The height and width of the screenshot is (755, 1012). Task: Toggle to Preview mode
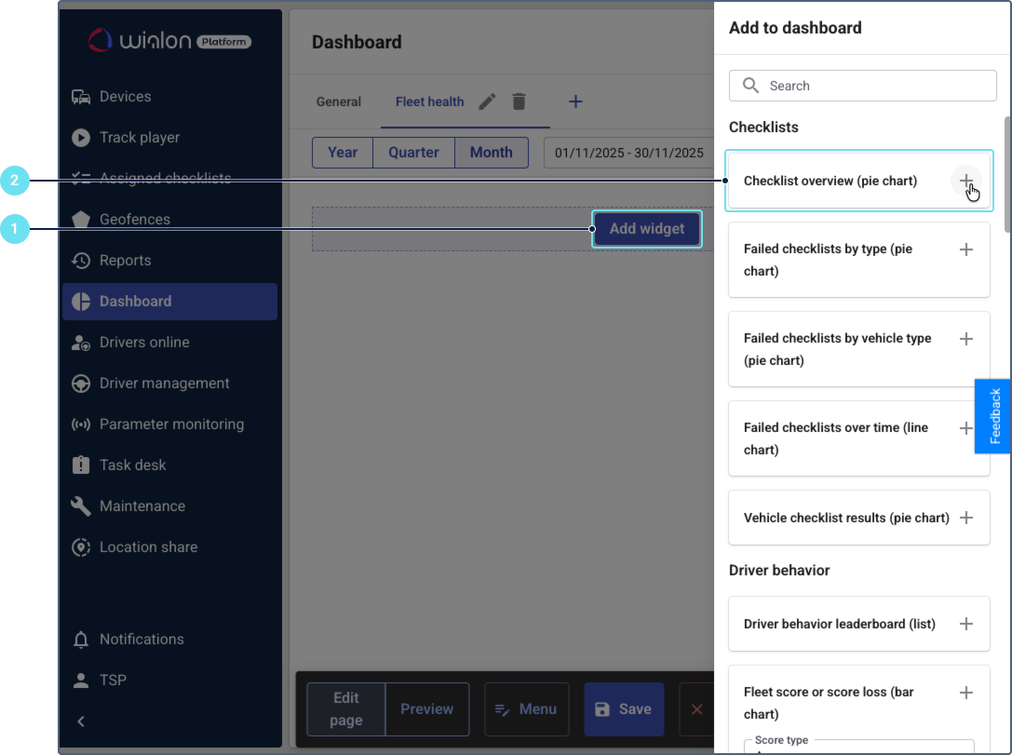426,709
